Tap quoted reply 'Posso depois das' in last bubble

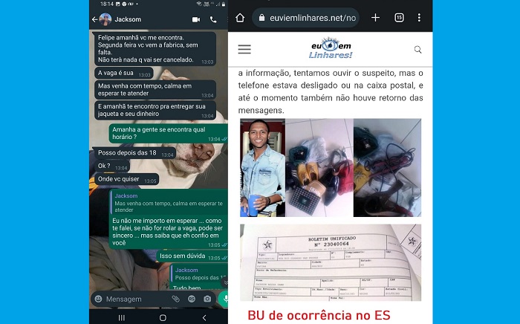[x=199, y=274]
